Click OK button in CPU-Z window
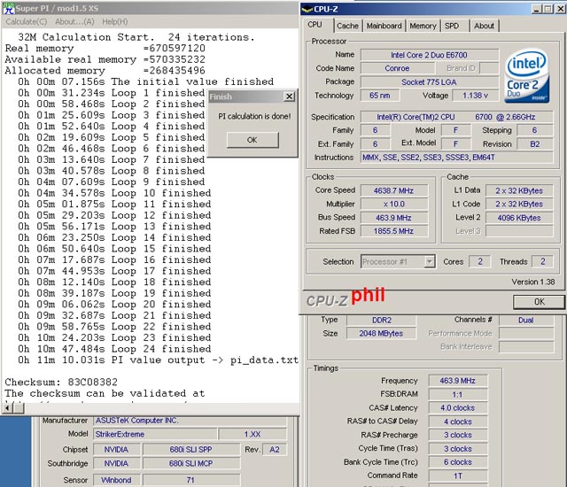The image size is (567, 487). click(539, 302)
